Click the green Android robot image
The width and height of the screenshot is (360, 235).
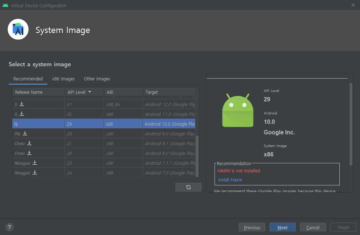pos(238,110)
